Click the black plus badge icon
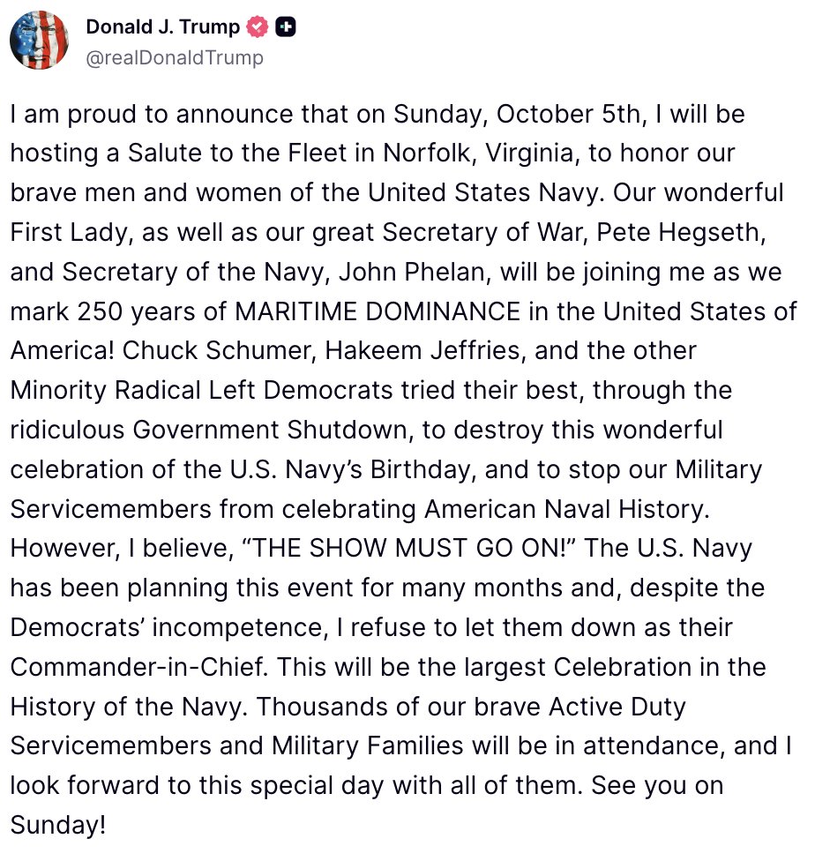Image resolution: width=815 pixels, height=861 pixels. point(285,27)
